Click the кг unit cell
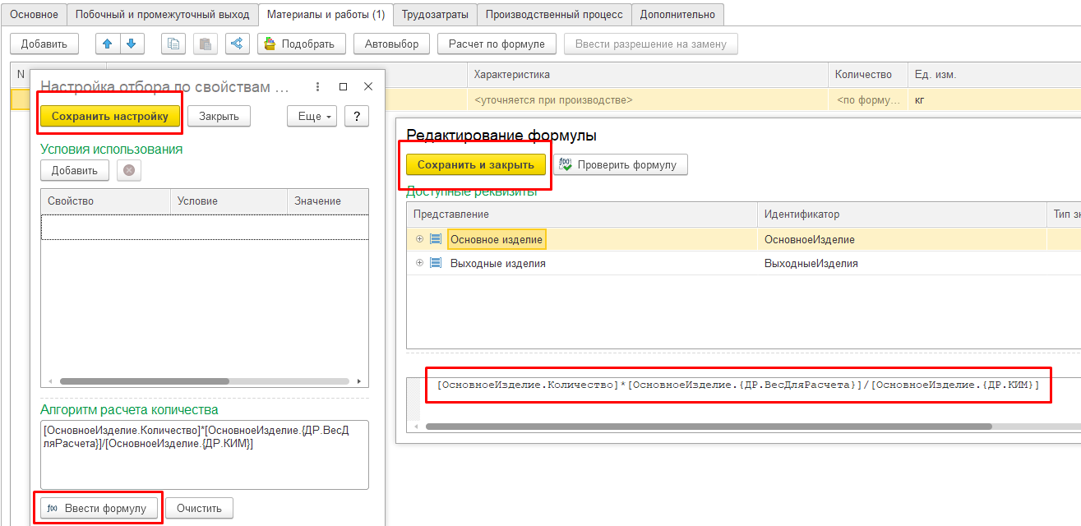The image size is (1081, 526). click(x=994, y=99)
